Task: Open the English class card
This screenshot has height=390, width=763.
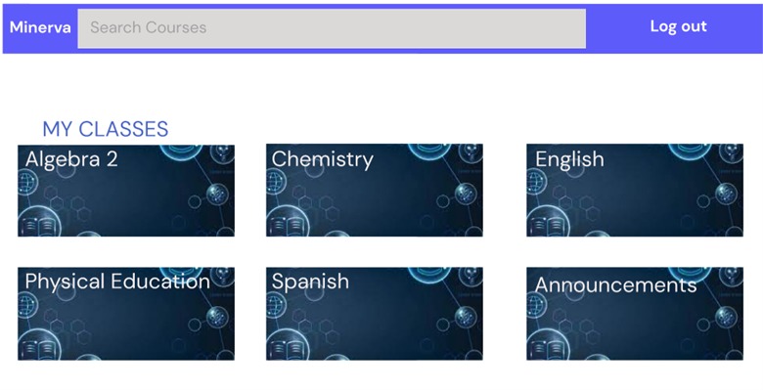Action: click(635, 191)
